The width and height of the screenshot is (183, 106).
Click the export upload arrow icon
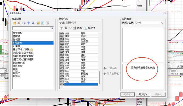(47, 23)
